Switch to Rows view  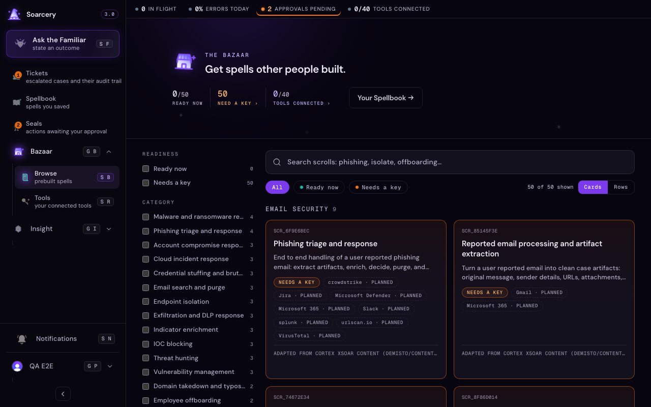621,187
